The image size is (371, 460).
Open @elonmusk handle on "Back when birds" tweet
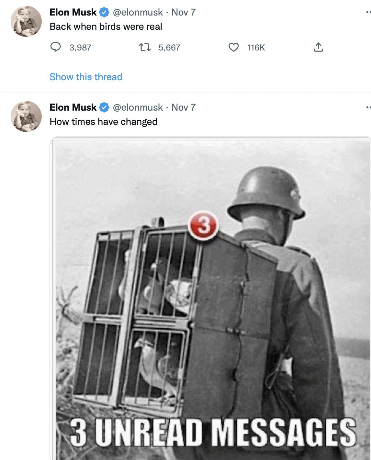(138, 12)
